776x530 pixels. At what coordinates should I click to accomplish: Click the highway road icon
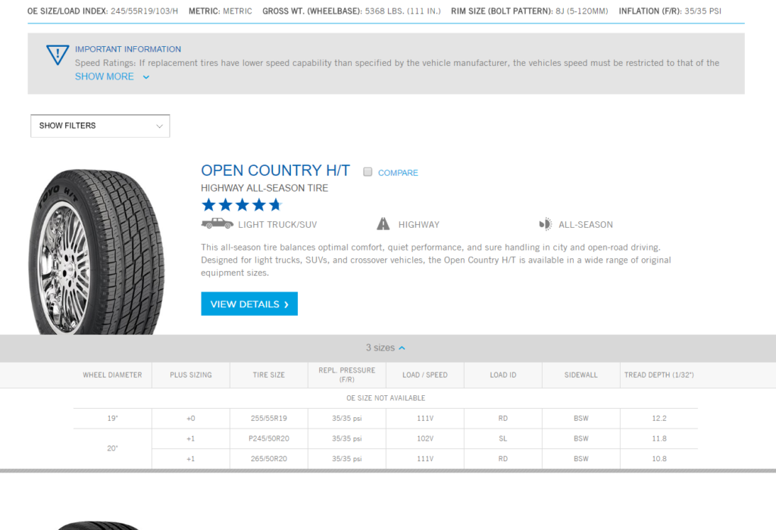[x=383, y=224]
